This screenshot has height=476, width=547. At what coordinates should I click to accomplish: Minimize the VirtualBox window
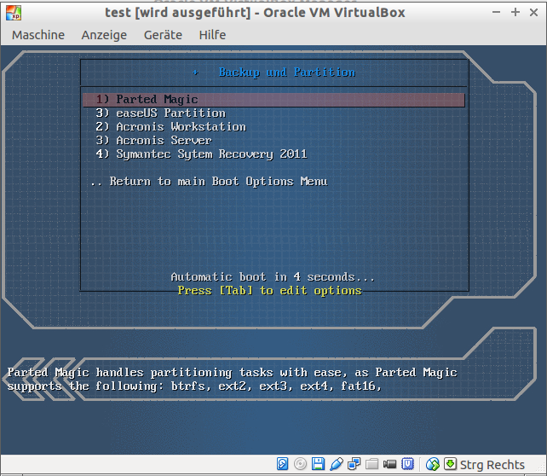496,13
